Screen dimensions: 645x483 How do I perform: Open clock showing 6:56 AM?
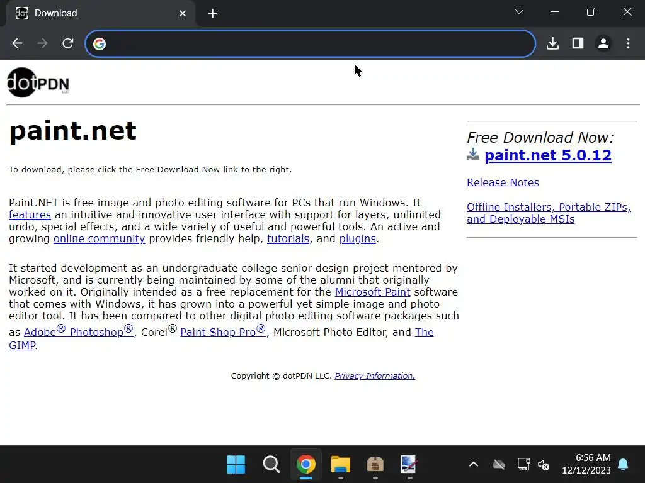tap(586, 464)
